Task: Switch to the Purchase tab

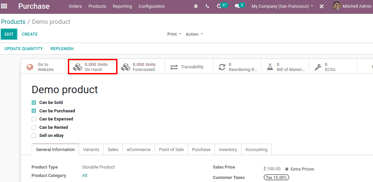Action: pos(201,149)
